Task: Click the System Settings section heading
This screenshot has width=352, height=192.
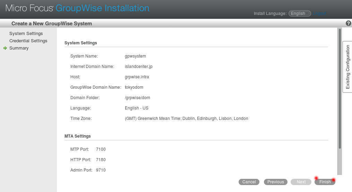Action: click(x=80, y=43)
